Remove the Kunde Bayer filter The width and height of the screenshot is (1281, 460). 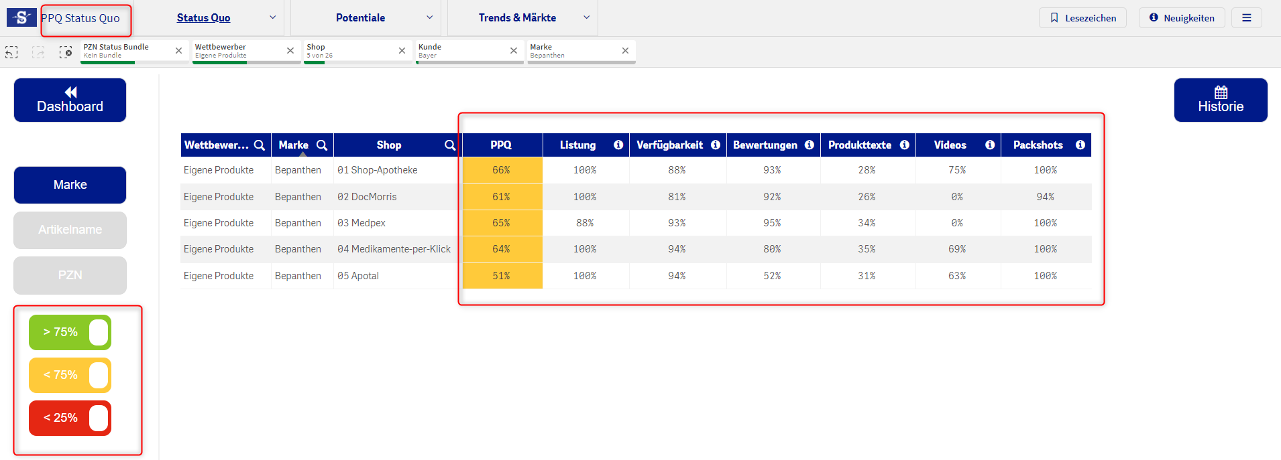coord(514,51)
